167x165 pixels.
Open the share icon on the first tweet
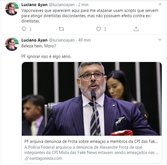click(x=136, y=29)
